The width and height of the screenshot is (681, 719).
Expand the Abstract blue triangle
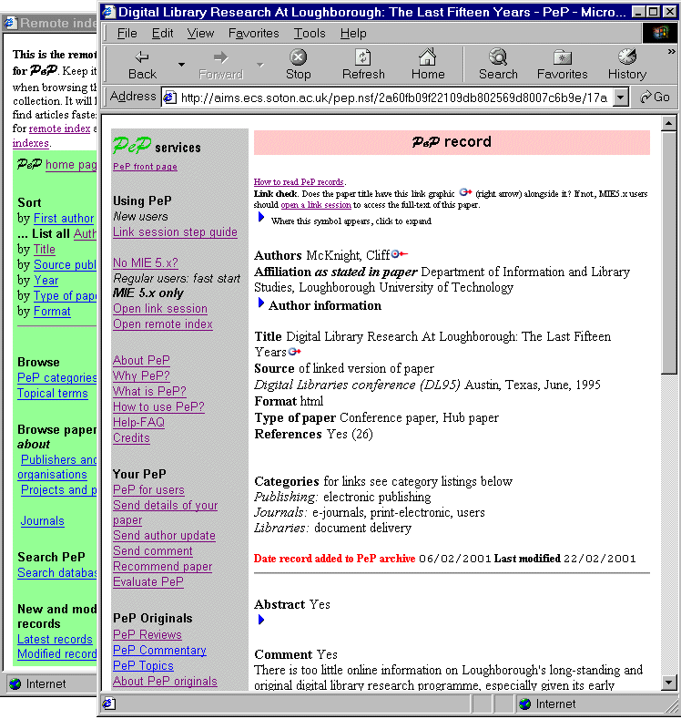[260, 620]
